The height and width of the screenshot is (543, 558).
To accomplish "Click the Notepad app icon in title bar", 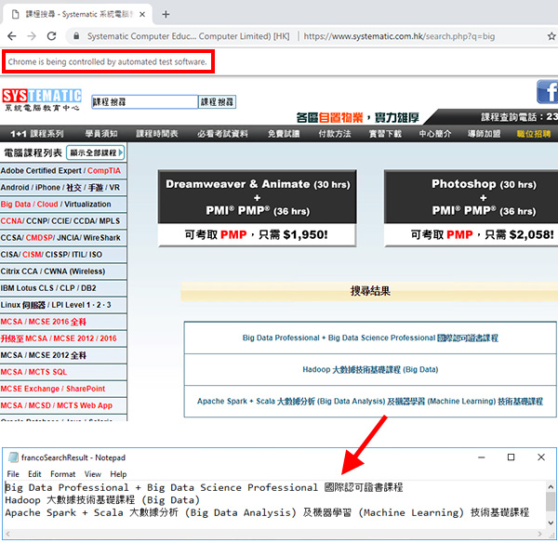I will click(13, 457).
